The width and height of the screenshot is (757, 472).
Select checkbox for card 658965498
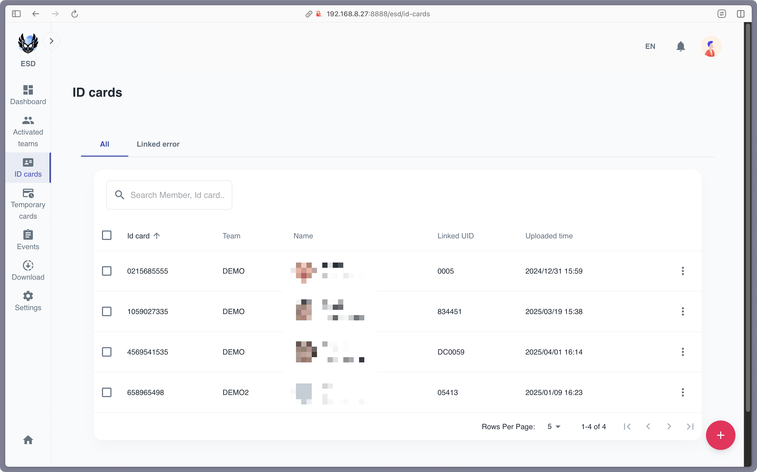pyautogui.click(x=107, y=392)
